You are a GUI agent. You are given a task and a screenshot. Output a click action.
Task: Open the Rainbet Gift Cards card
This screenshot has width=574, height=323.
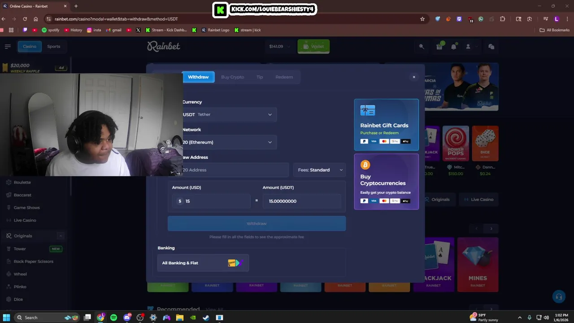click(x=386, y=125)
